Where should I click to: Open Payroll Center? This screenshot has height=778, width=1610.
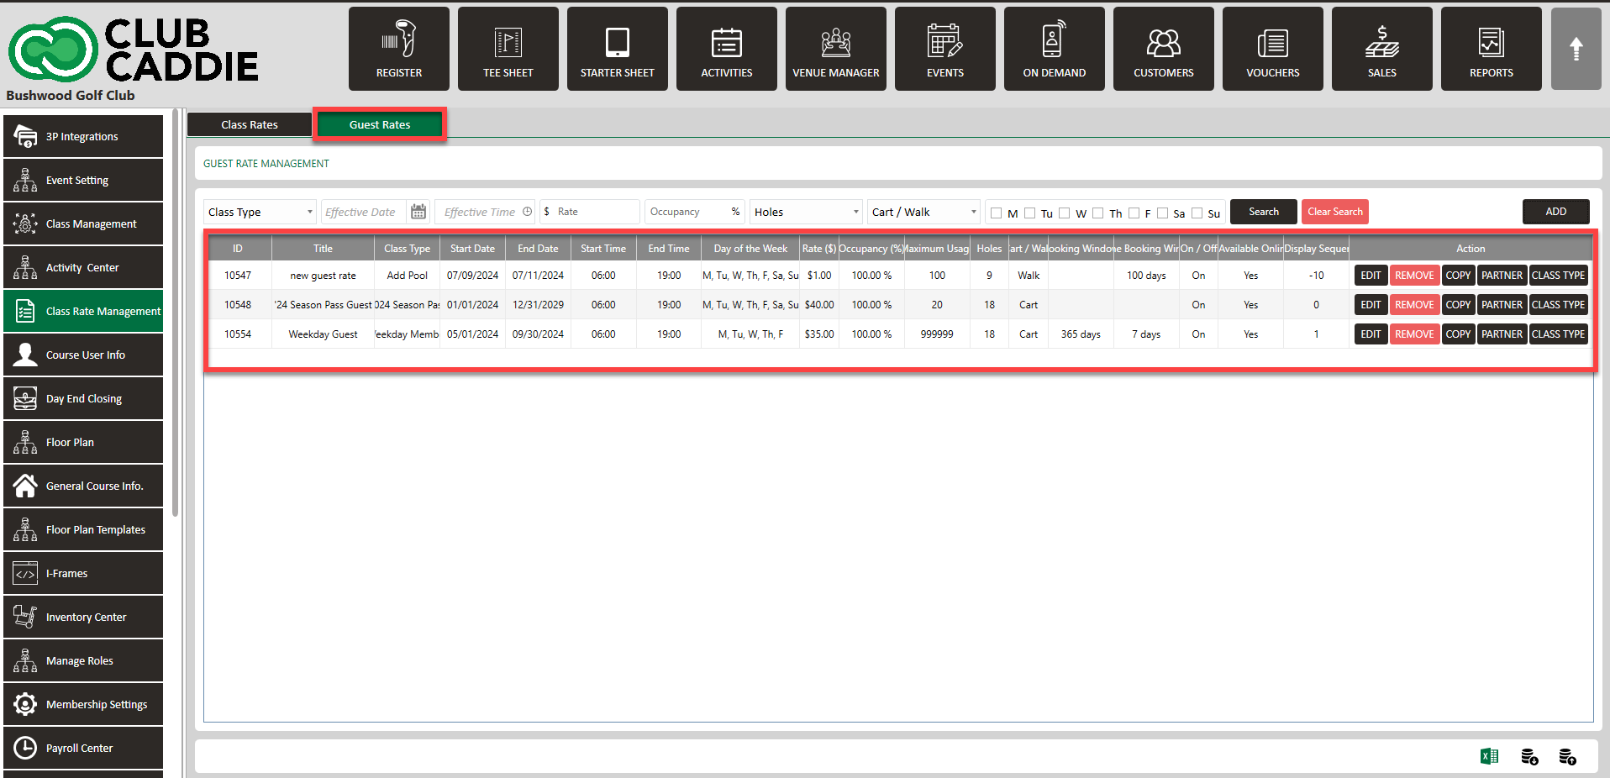coord(83,748)
